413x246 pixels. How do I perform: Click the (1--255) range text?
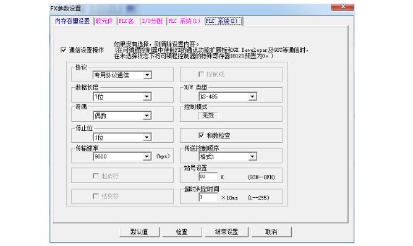click(258, 198)
